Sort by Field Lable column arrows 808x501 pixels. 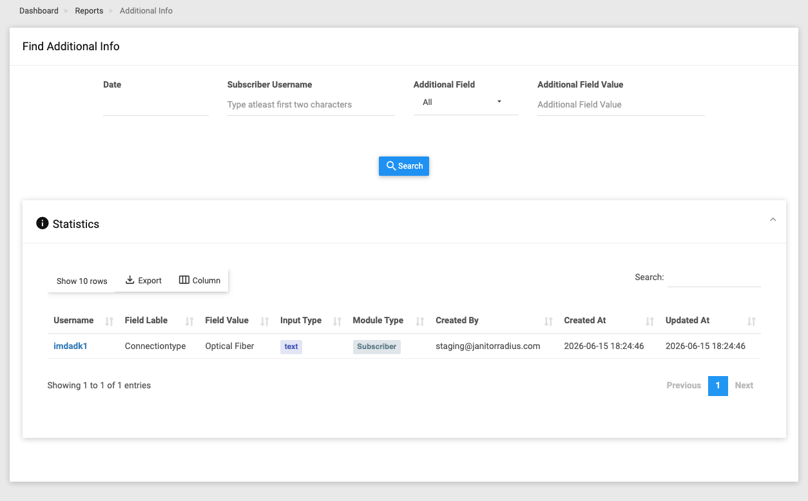[189, 321]
